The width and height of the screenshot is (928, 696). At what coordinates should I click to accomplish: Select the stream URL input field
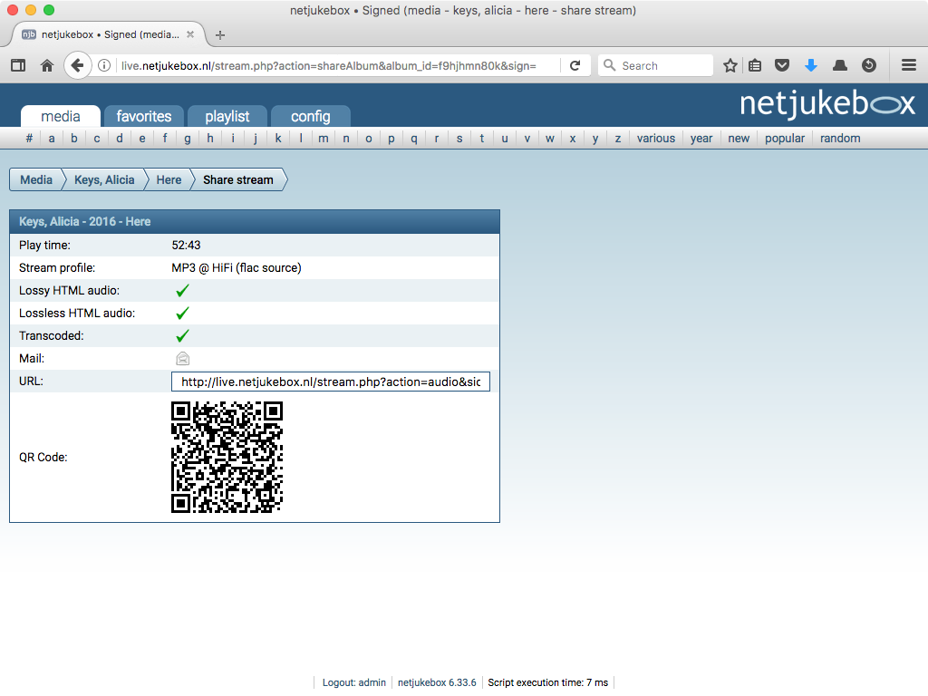point(331,381)
